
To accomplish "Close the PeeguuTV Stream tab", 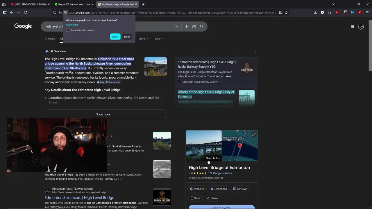I will 92,4.
